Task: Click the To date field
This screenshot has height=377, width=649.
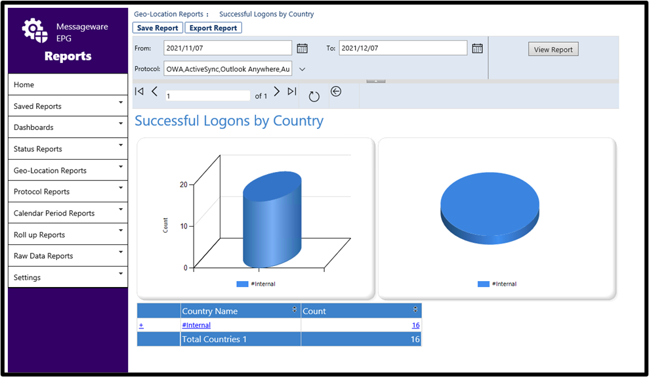Action: pos(403,48)
